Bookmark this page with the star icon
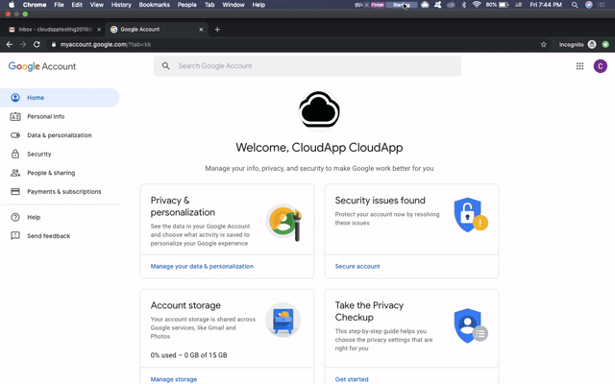 [x=544, y=44]
